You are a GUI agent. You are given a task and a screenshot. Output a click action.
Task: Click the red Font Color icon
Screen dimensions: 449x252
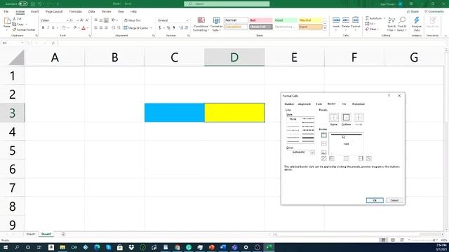pos(83,28)
